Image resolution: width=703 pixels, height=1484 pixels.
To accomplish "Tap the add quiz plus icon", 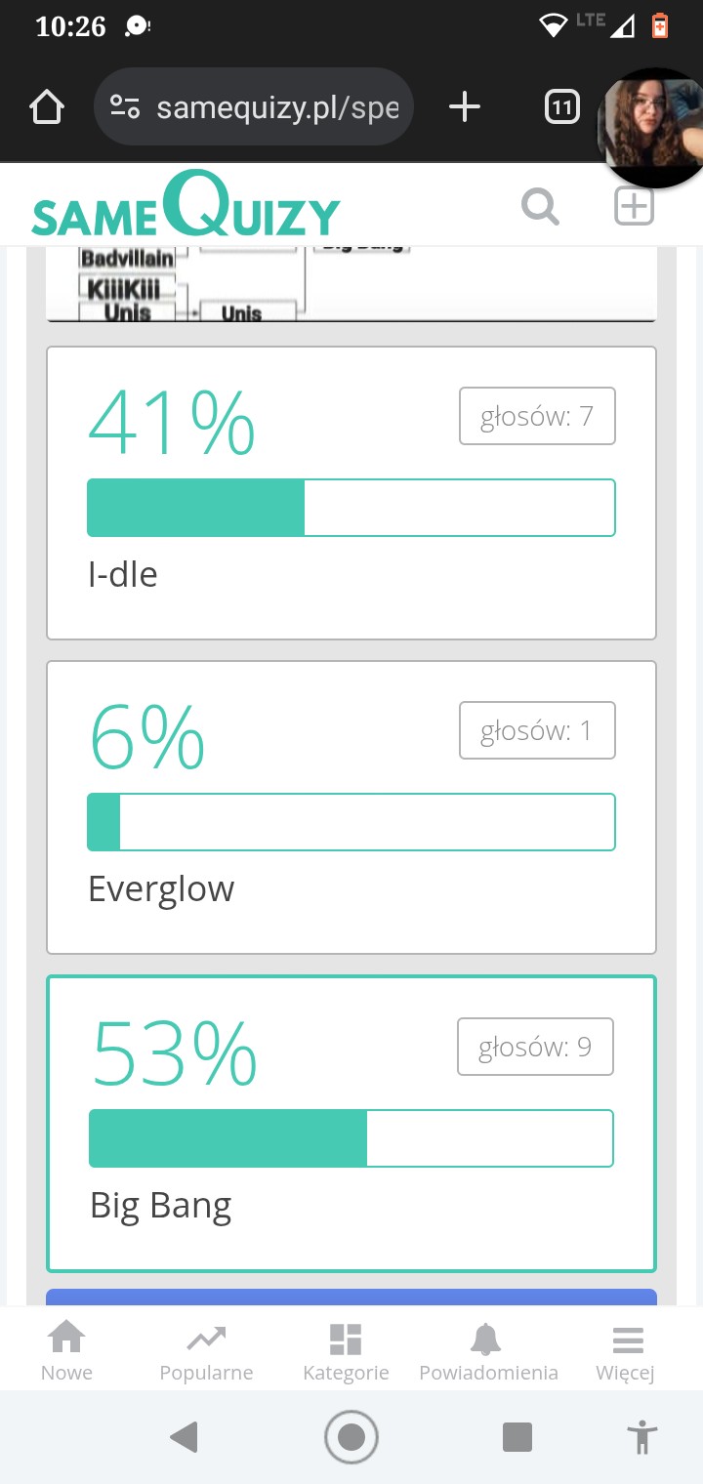I will pos(633,207).
